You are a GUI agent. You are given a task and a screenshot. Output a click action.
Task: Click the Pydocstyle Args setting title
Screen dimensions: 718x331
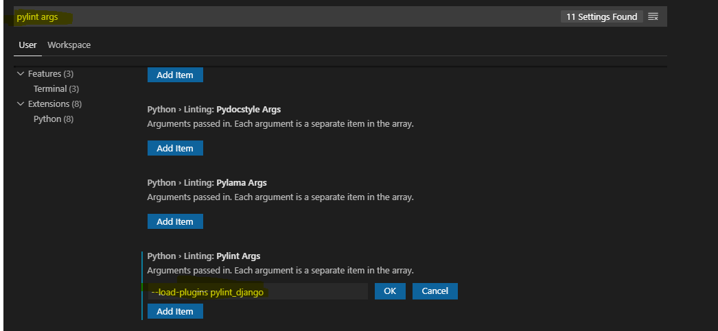coord(214,110)
